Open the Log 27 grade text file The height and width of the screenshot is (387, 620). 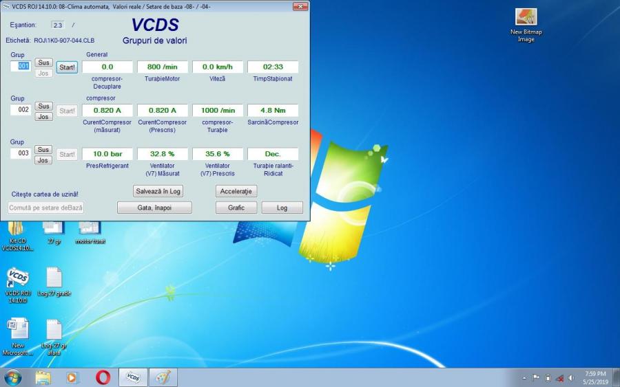(54, 279)
